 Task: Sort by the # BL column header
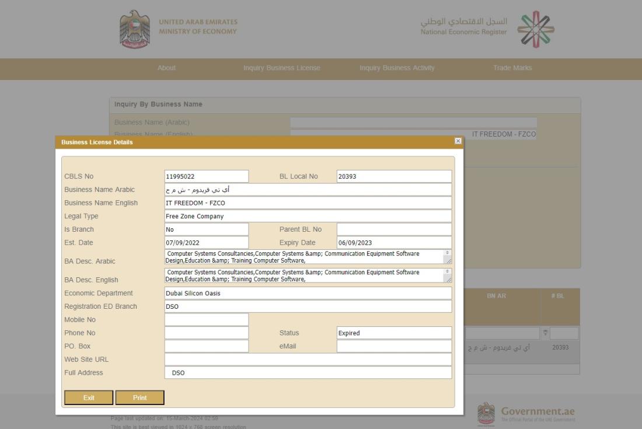(557, 296)
